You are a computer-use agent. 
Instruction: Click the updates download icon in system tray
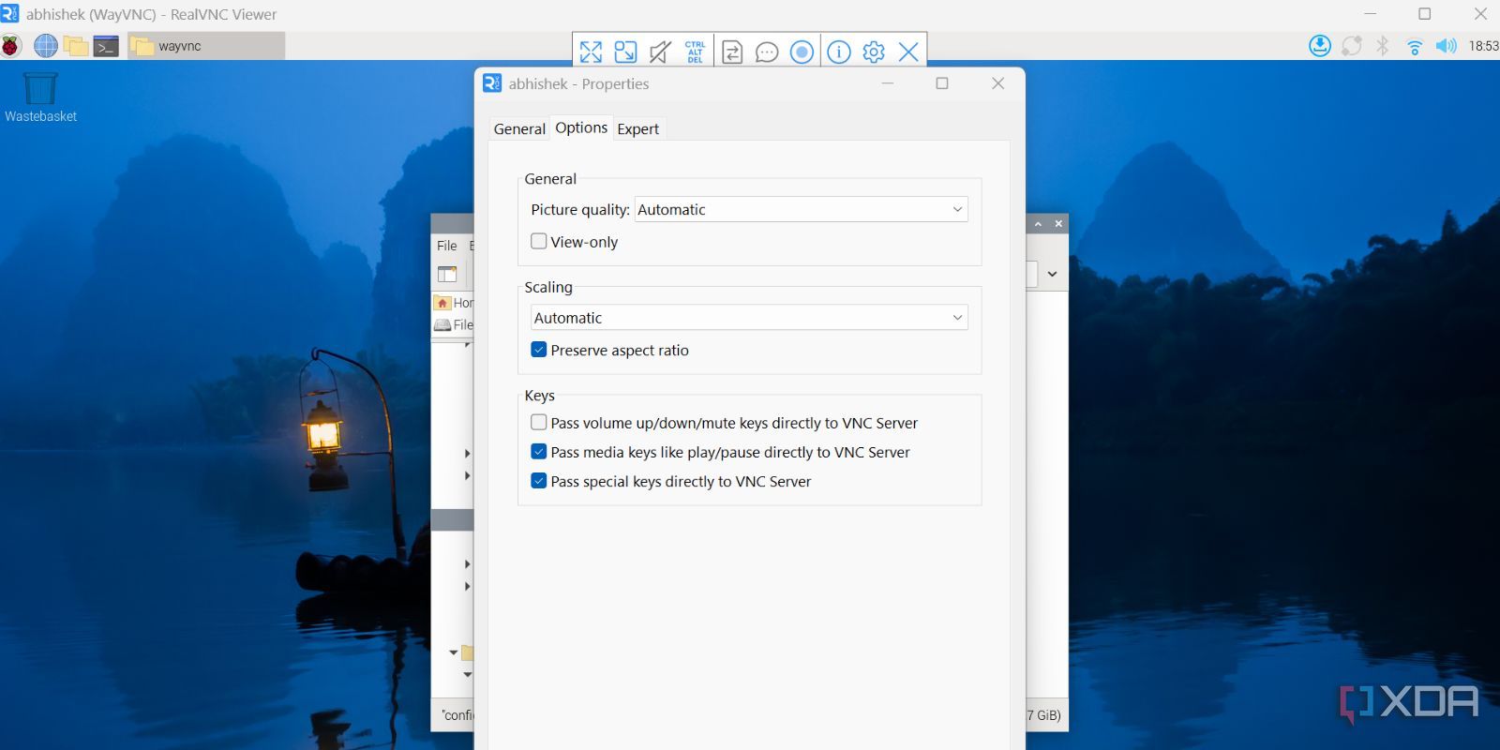[1320, 45]
